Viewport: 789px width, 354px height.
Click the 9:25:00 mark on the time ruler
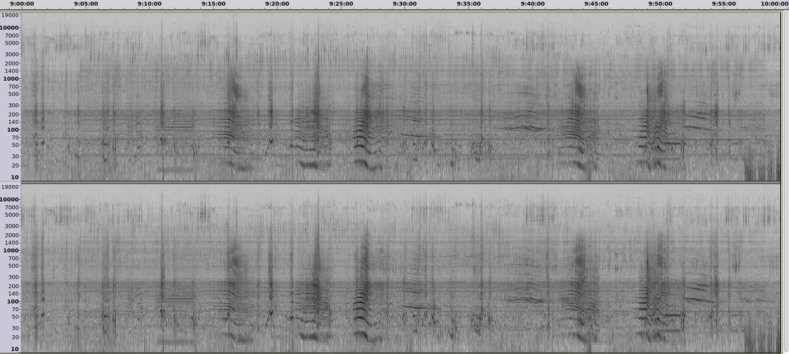[341, 4]
